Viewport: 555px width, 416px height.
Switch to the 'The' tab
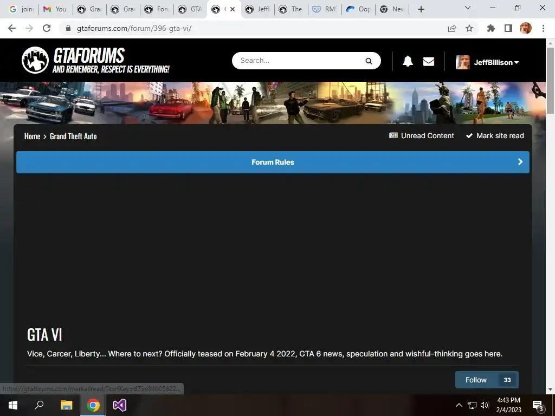(x=292, y=9)
